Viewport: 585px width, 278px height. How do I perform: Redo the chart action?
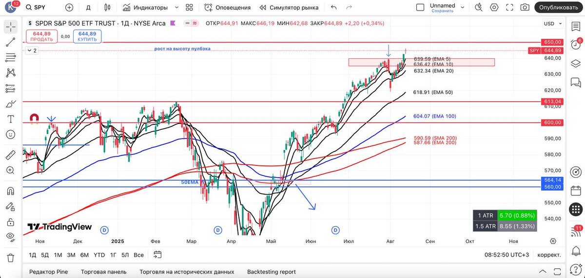[349, 7]
